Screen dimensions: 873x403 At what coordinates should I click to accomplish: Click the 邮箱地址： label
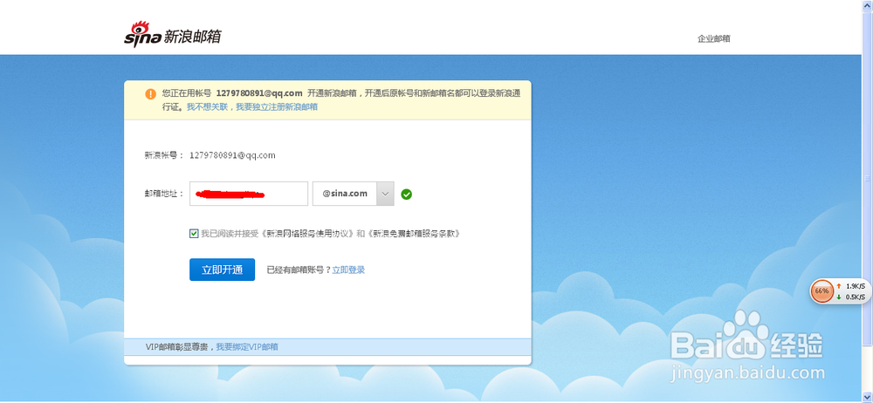(164, 194)
